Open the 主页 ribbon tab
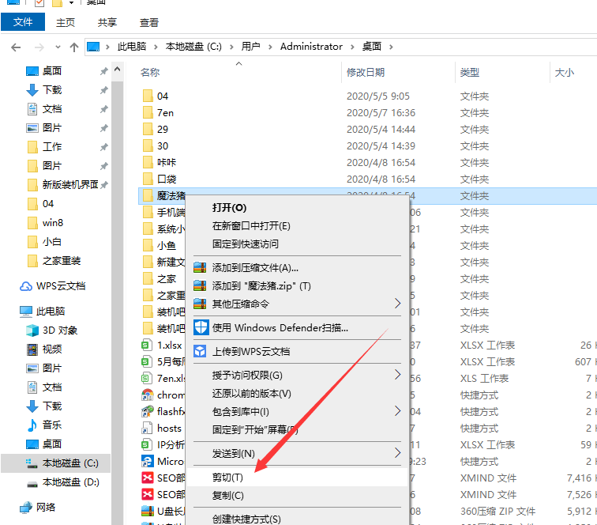The image size is (597, 525). point(66,22)
